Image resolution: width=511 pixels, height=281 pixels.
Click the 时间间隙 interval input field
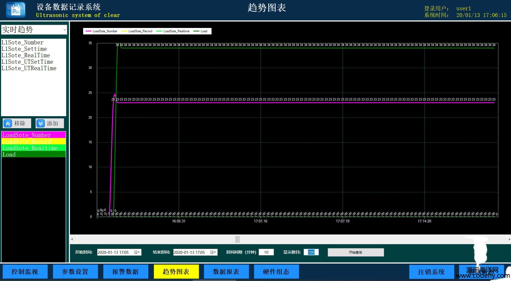click(x=266, y=252)
